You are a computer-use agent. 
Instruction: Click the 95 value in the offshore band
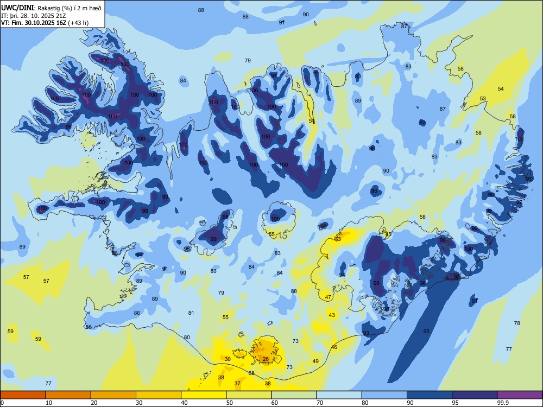pos(426,332)
